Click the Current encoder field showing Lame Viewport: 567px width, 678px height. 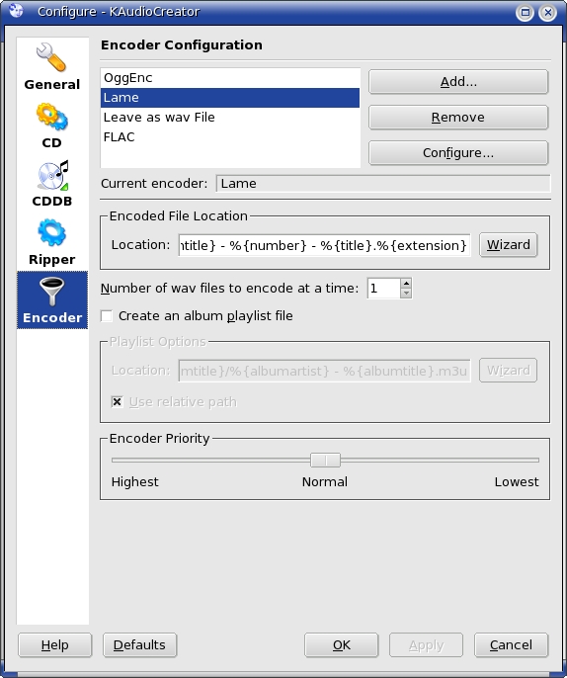[x=383, y=184]
